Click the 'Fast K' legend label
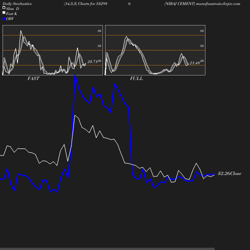 [x=11, y=13]
